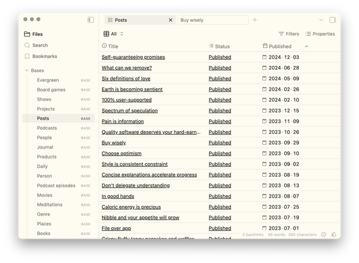Open Six definitions of love link
The height and width of the screenshot is (263, 359).
click(x=126, y=79)
